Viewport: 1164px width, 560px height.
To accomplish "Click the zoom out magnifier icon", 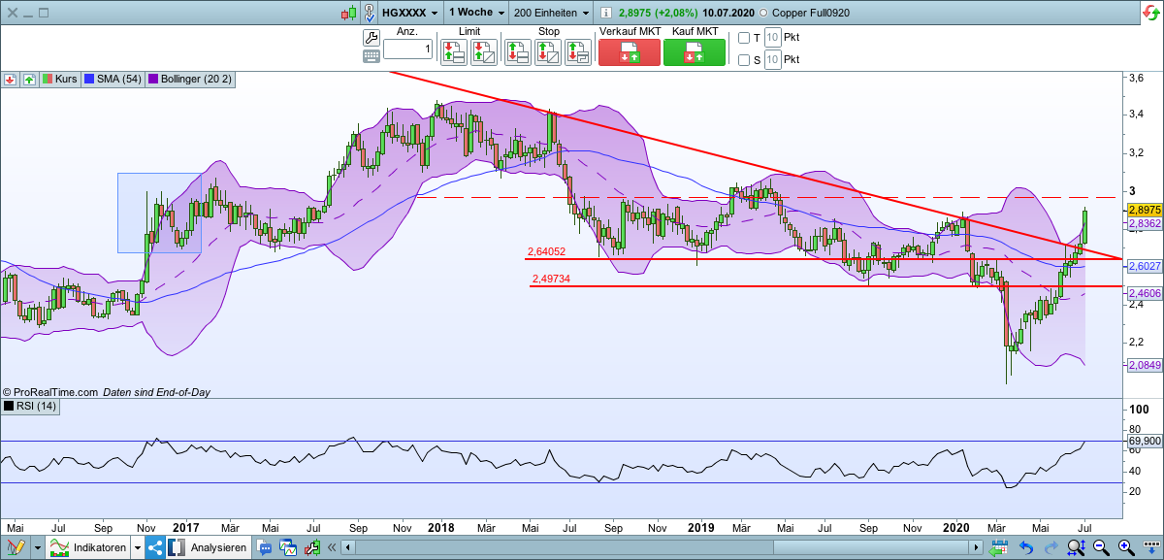I will coord(1099,547).
